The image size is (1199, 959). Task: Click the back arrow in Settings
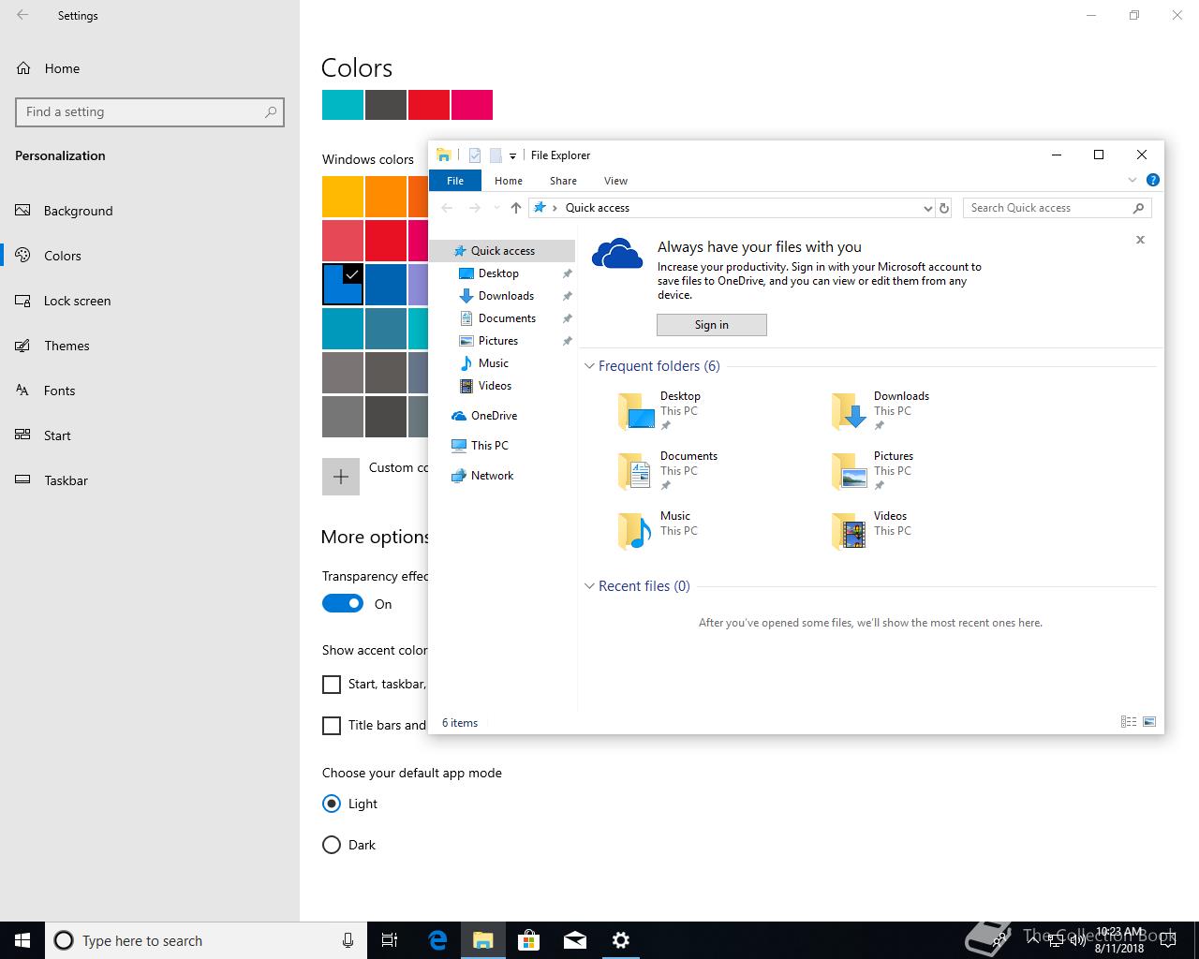coord(22,15)
